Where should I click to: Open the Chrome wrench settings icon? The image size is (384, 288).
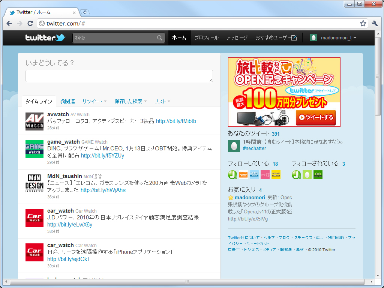click(374, 23)
